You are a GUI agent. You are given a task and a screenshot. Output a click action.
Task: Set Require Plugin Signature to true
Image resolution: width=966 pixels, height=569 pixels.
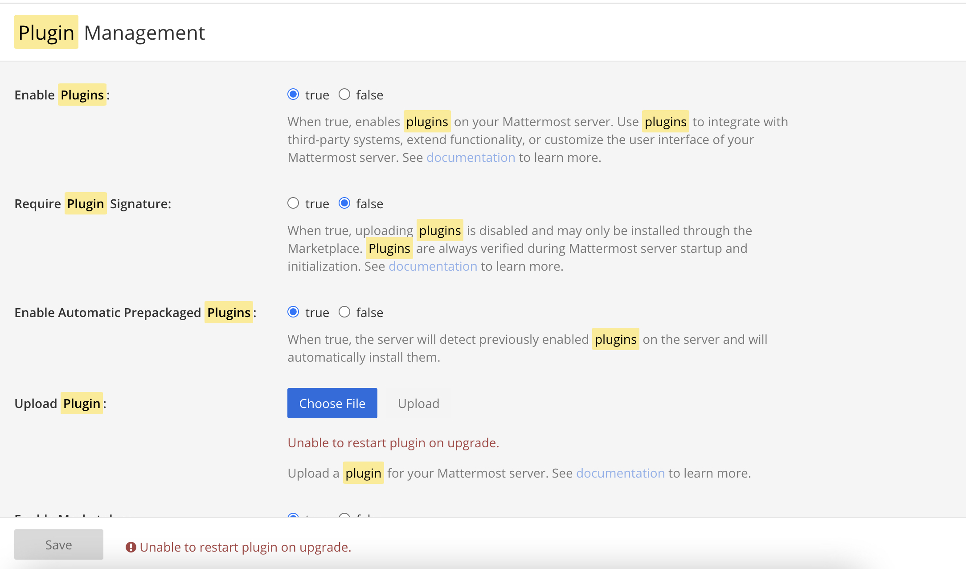click(293, 203)
